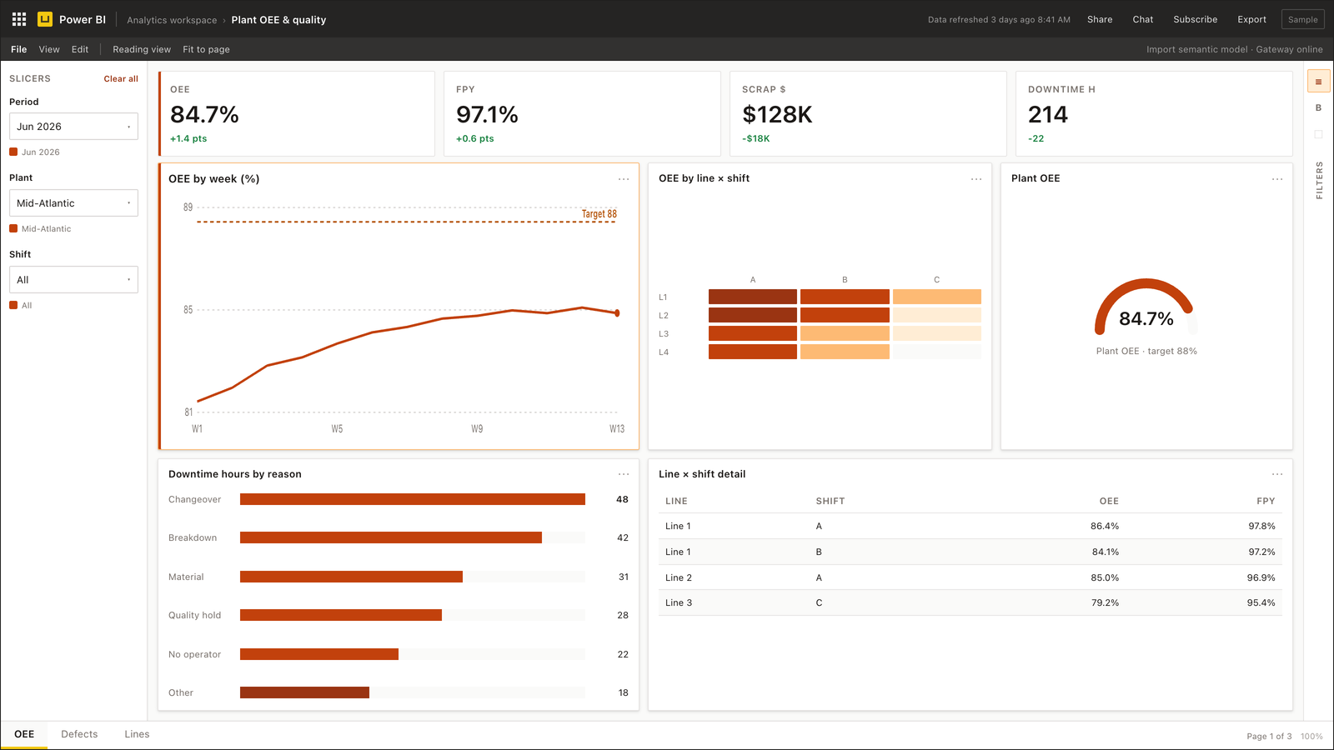
Task: Click the L1 shift A heatmap cell
Action: coord(753,297)
